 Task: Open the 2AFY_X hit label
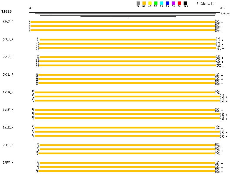click(8, 163)
